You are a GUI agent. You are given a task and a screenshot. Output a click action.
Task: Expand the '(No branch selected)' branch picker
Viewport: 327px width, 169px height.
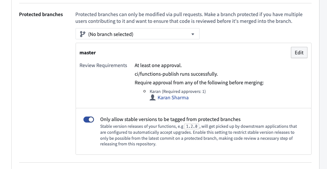tap(138, 34)
